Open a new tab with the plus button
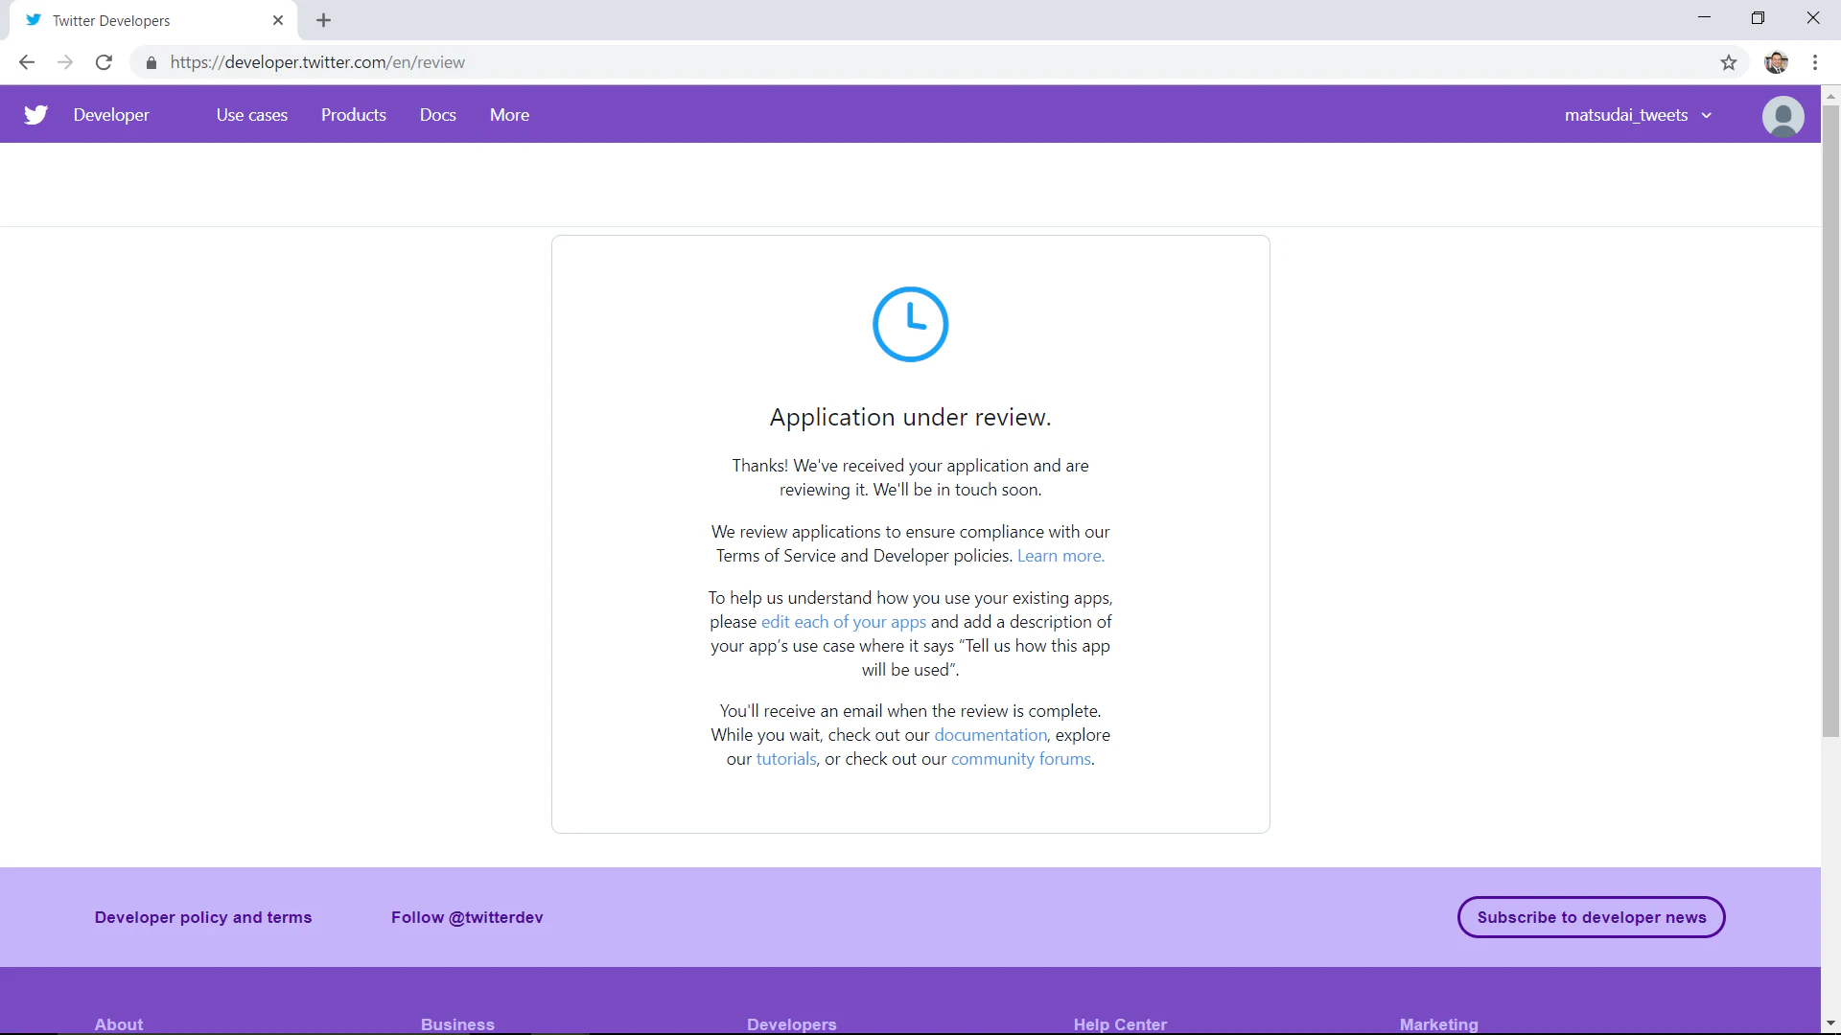Screen dimensions: 1841x1035 click(x=324, y=20)
